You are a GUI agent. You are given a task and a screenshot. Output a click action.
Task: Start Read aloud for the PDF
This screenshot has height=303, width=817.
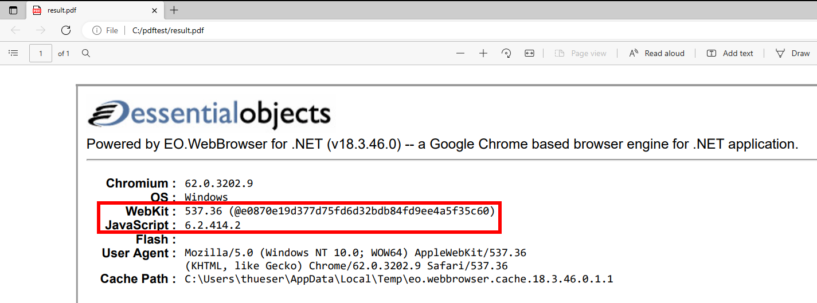[657, 53]
